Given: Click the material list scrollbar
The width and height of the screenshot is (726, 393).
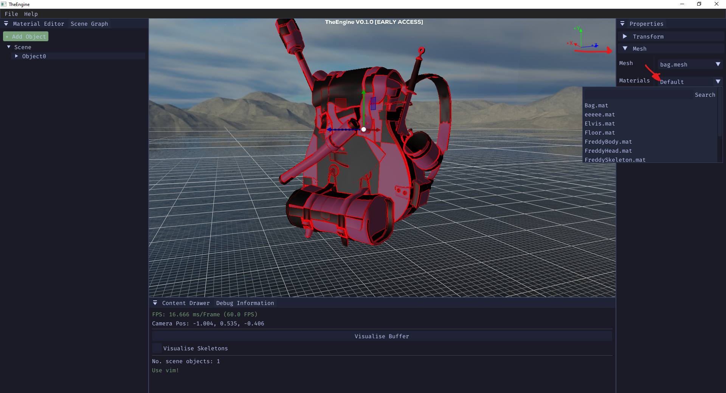Looking at the screenshot, I should (x=720, y=113).
